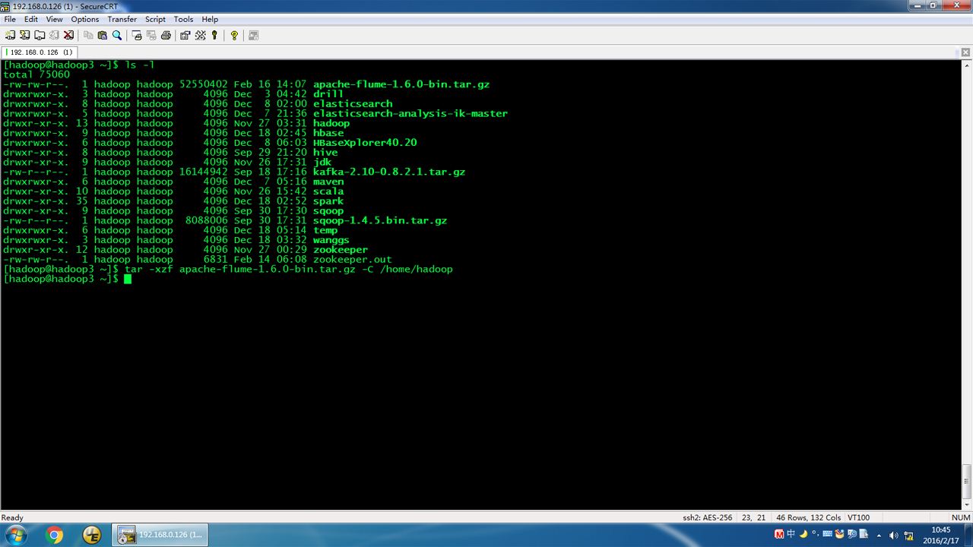The height and width of the screenshot is (547, 973).
Task: Click sqoop-1.4.5.bin.tar.gz file name
Action: point(380,221)
